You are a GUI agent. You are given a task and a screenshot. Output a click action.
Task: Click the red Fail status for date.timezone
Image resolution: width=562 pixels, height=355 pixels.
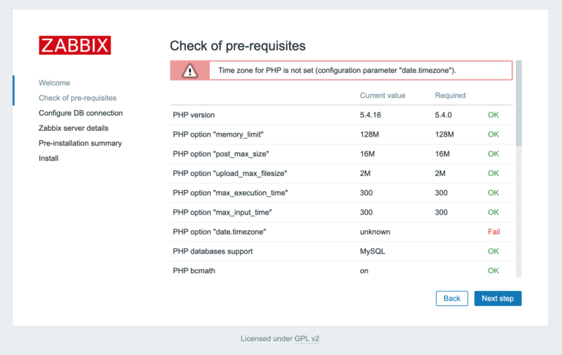pos(493,232)
